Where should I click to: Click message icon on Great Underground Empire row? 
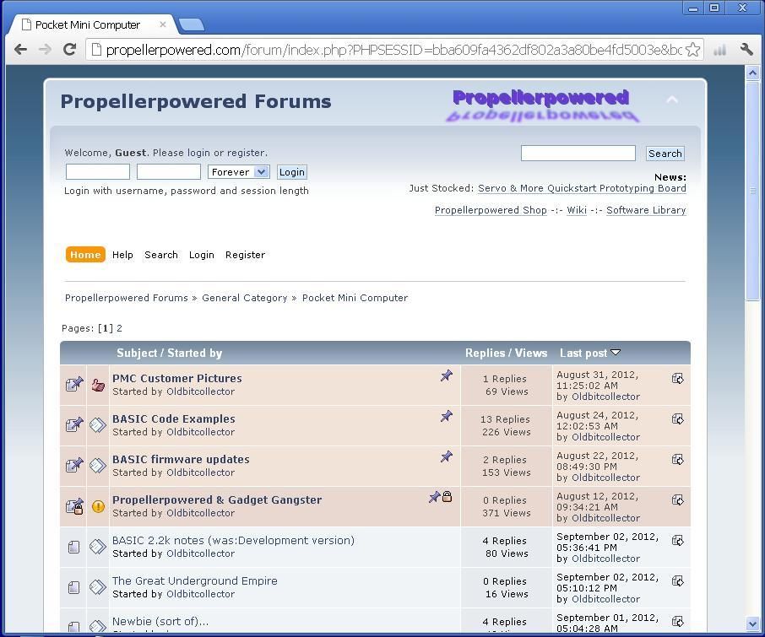pos(98,587)
